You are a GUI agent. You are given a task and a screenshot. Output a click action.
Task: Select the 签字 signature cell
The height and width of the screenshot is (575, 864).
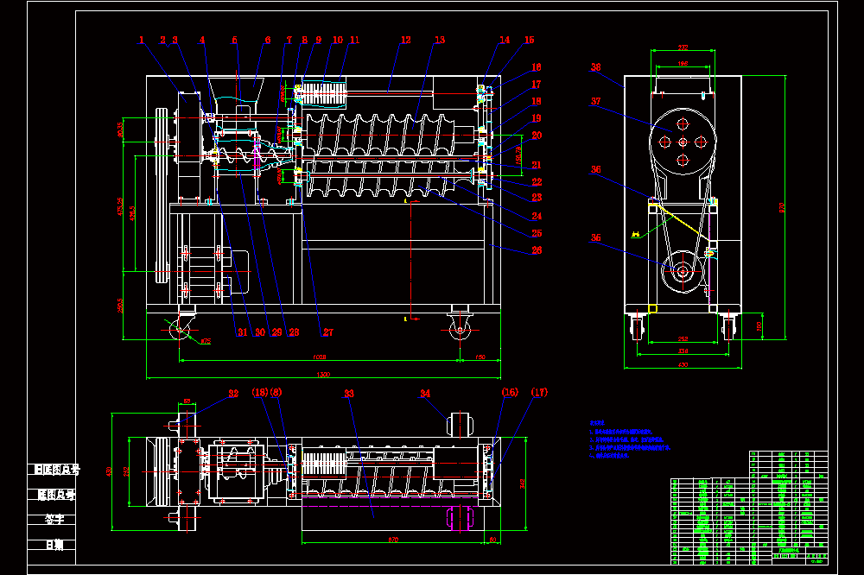pos(54,520)
